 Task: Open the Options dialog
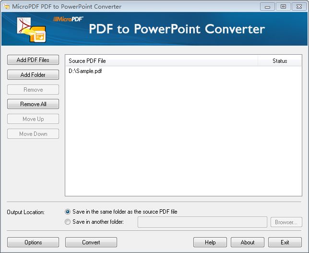click(33, 242)
